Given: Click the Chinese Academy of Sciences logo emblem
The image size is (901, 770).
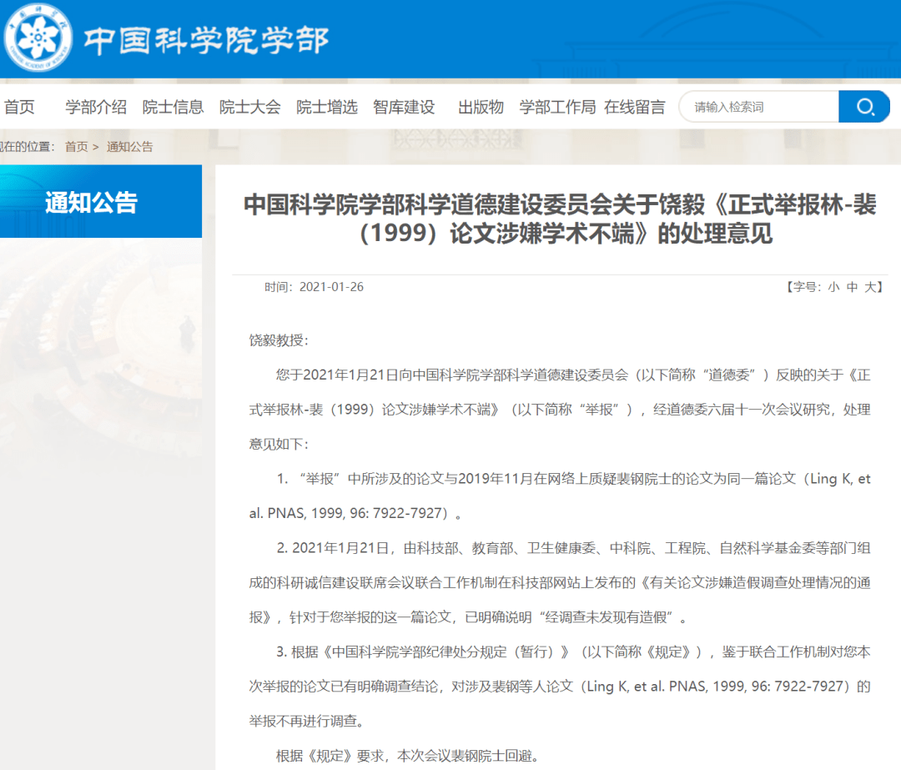Looking at the screenshot, I should coord(38,38).
